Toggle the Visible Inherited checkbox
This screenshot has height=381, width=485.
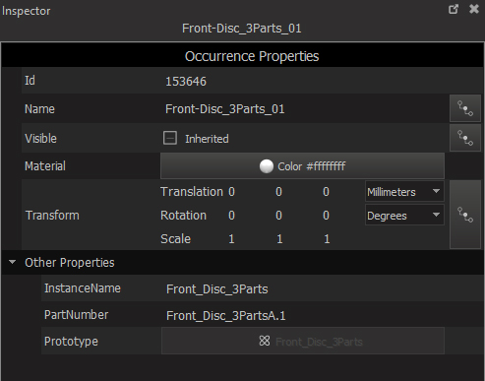click(x=170, y=138)
